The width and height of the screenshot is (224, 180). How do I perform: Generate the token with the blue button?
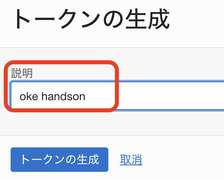click(x=59, y=160)
